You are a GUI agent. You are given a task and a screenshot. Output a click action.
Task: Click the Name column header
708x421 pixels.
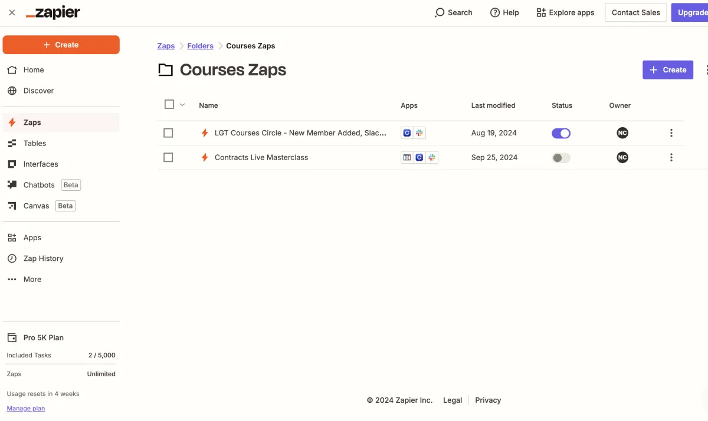click(x=208, y=105)
